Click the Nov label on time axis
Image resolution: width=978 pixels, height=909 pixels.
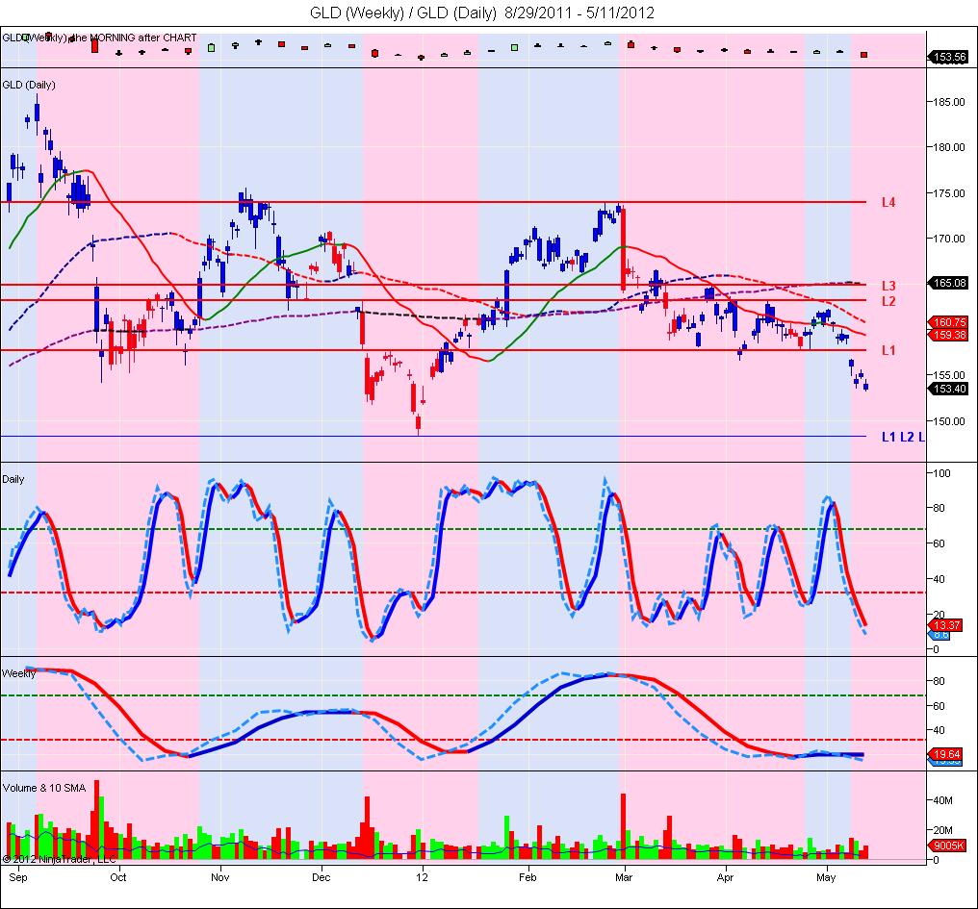tap(220, 878)
